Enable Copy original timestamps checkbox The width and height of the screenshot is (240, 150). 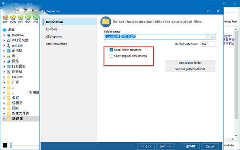point(111,56)
